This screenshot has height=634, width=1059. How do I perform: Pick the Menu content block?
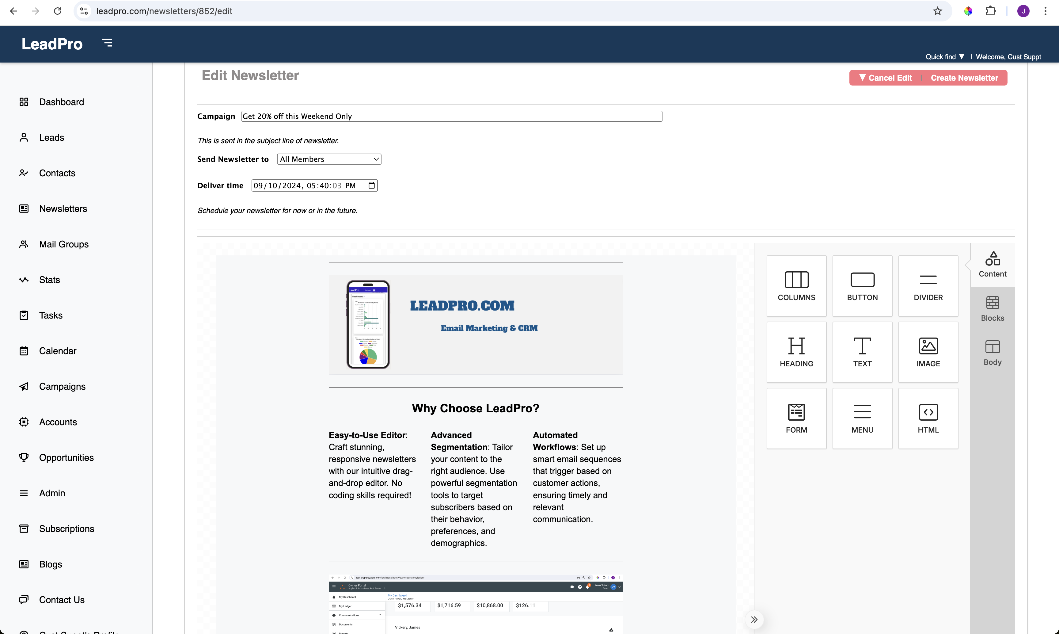(862, 418)
